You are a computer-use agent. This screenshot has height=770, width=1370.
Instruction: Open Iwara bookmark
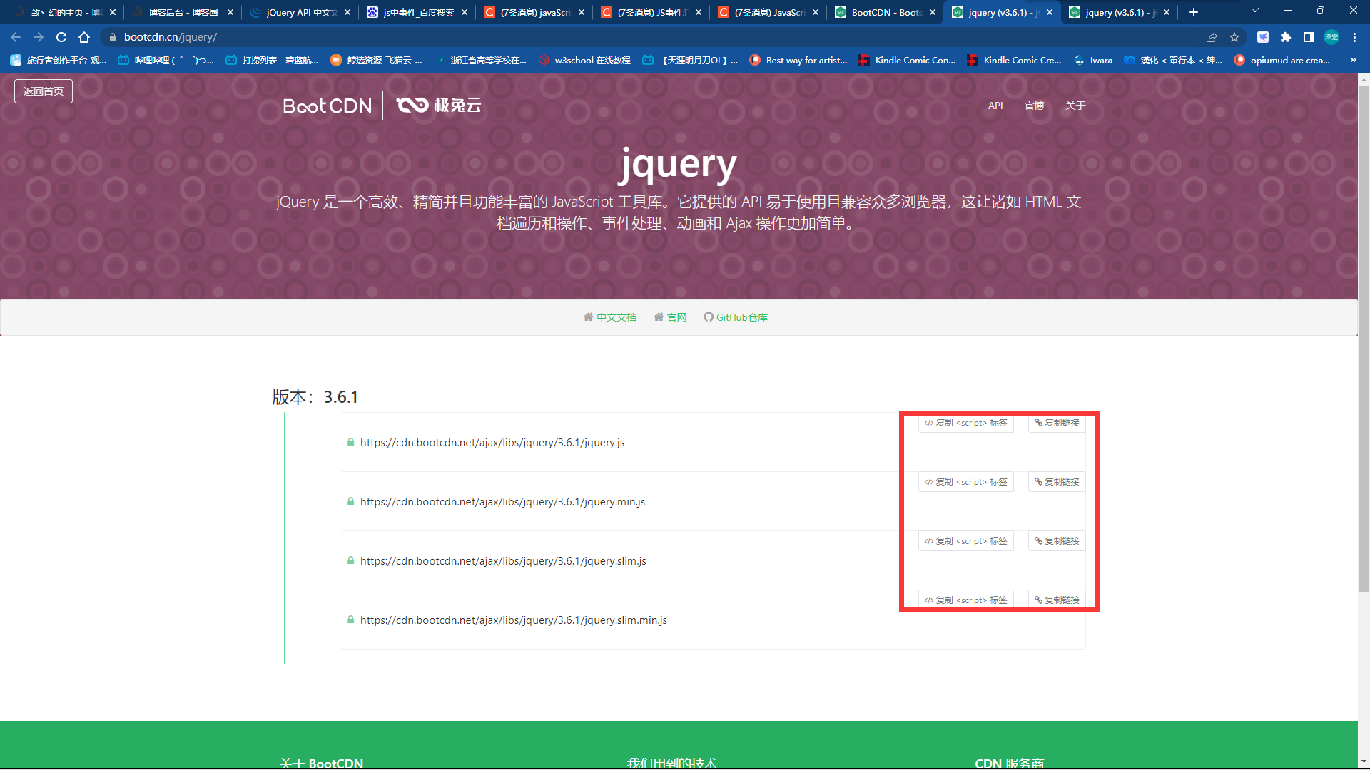pos(1093,60)
